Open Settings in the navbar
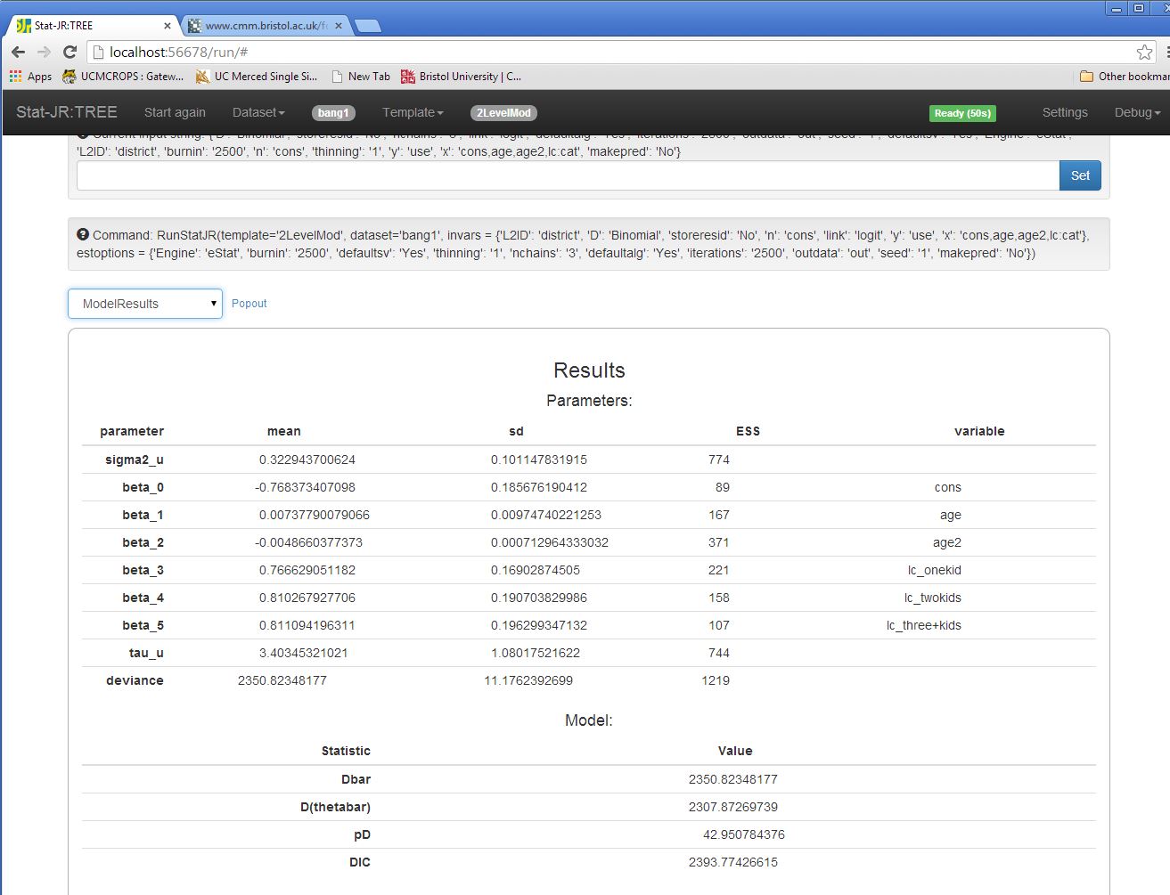Image resolution: width=1170 pixels, height=895 pixels. [x=1065, y=113]
